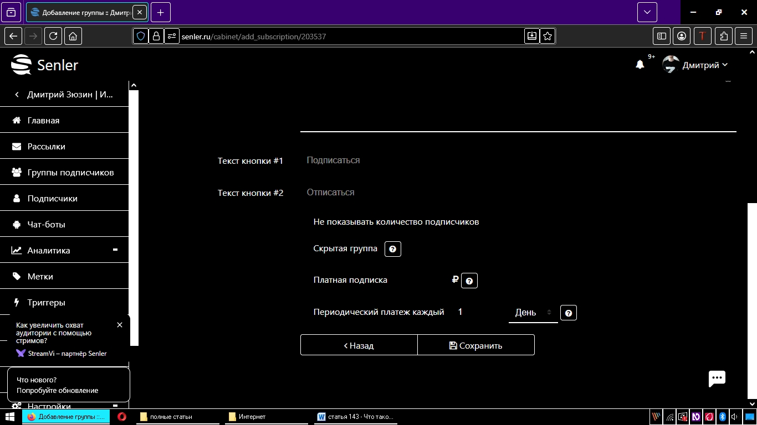
Task: Open the День period dropdown
Action: click(533, 313)
